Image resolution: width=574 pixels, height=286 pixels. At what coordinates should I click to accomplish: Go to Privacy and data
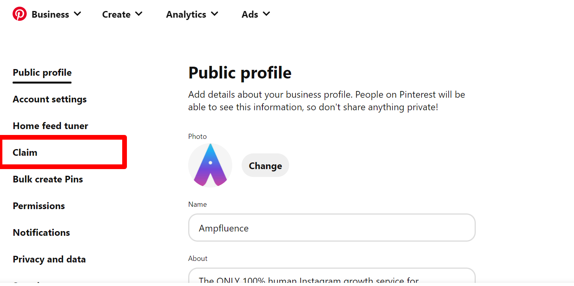coord(49,259)
